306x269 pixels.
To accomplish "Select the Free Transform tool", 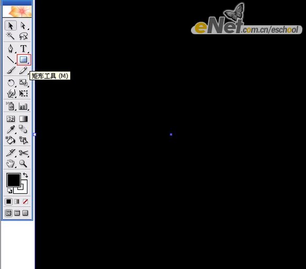I will click(x=23, y=93).
